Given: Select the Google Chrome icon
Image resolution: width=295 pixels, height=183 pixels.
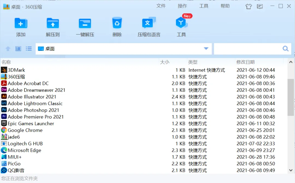Looking at the screenshot, I should [x=4, y=130].
